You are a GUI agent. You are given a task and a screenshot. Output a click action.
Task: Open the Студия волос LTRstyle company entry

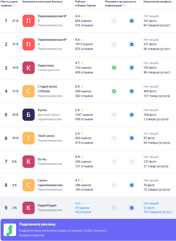[47, 89]
